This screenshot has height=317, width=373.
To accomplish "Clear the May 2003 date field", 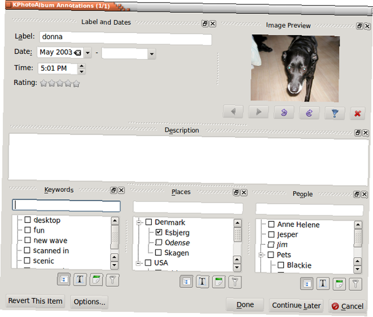I will coord(78,53).
